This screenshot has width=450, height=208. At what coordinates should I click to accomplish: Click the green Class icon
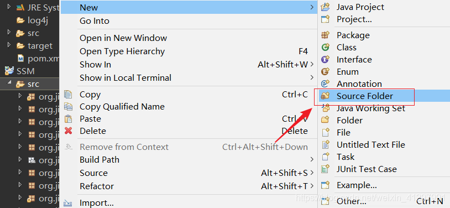325,48
